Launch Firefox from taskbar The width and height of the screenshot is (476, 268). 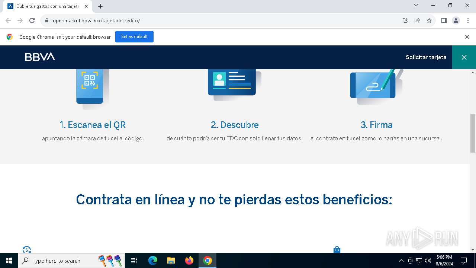[x=189, y=261]
